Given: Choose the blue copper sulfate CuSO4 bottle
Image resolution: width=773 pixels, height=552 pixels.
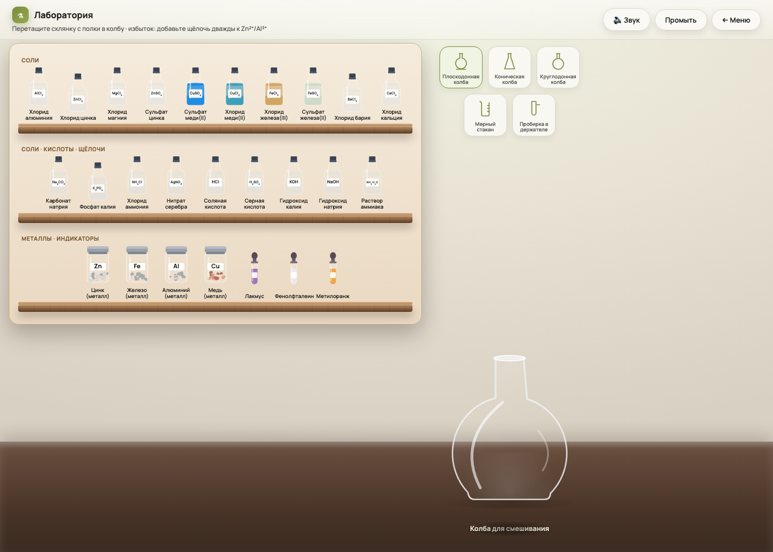Looking at the screenshot, I should point(195,87).
